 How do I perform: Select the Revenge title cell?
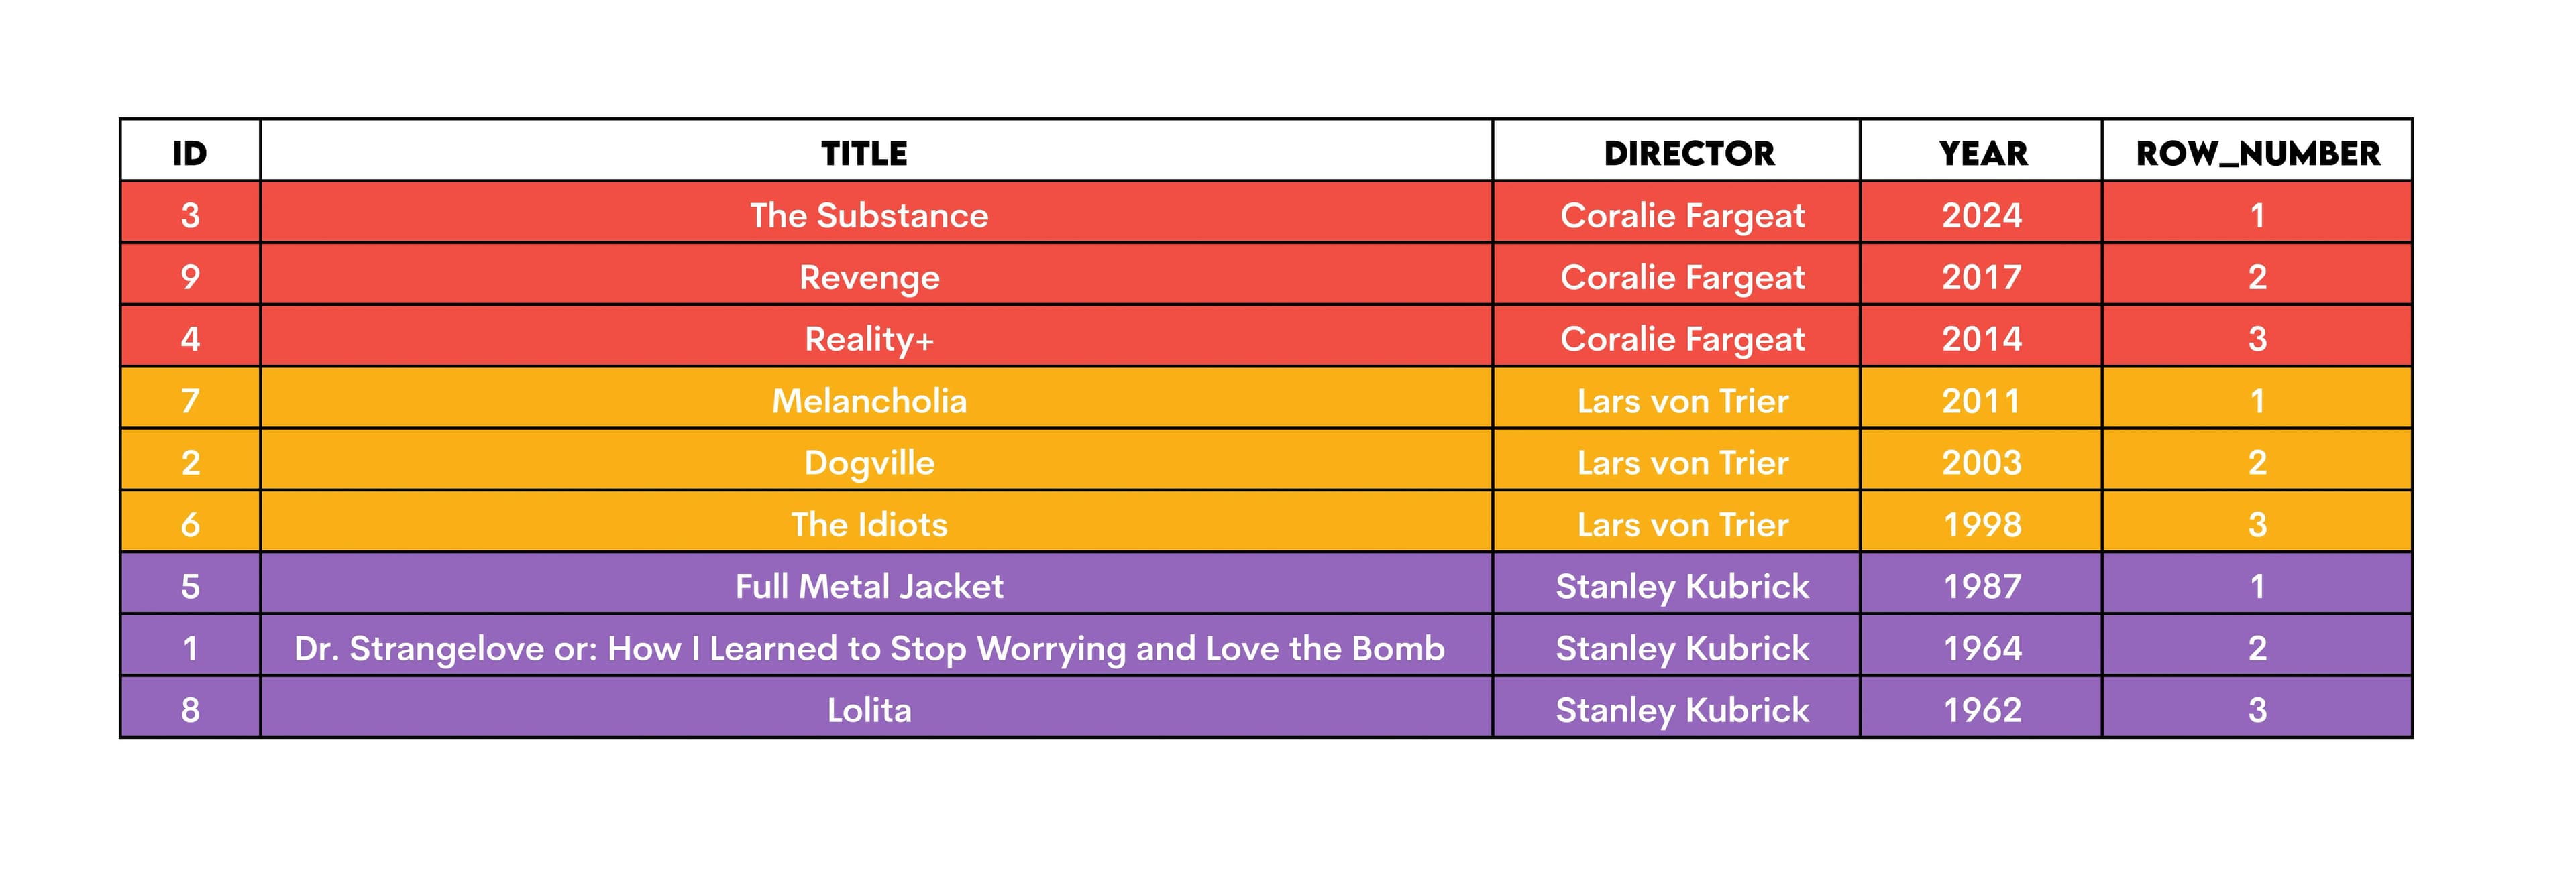869,277
